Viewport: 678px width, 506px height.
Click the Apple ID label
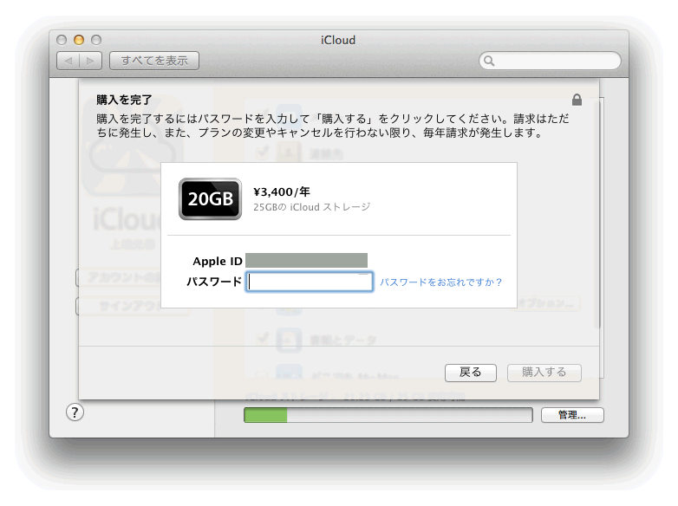tap(218, 261)
